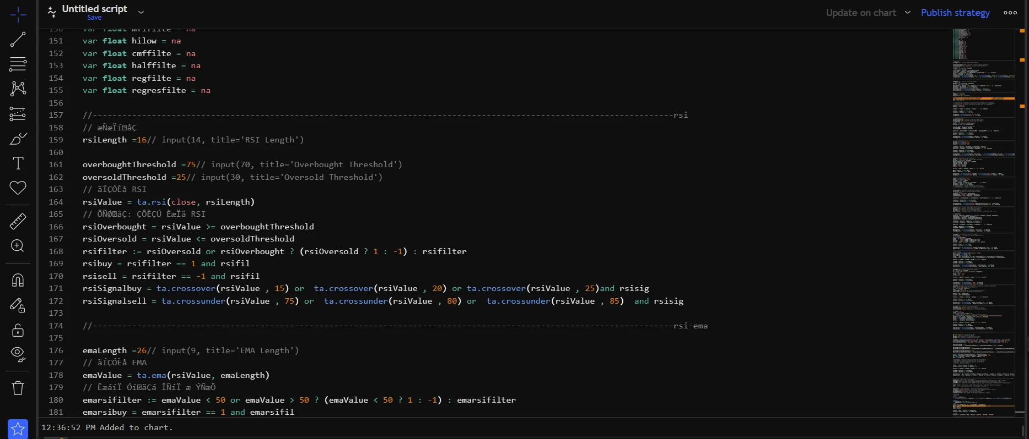
Task: Toggle magnet mode for drawings
Action: [18, 280]
